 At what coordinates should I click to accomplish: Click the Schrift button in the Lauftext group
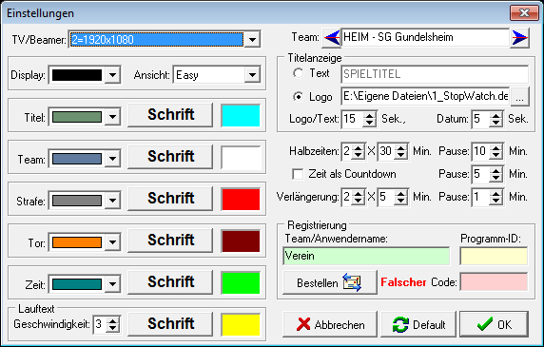[170, 324]
